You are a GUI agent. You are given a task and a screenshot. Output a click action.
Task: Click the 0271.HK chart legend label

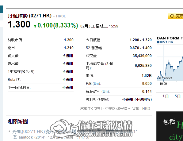pyautogui.click(x=166, y=42)
